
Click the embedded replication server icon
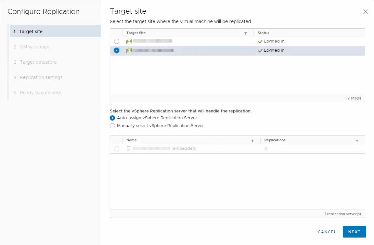coord(129,148)
